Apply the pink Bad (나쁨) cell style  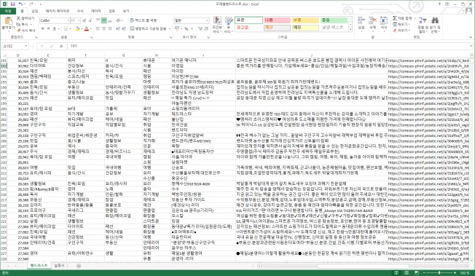point(277,20)
